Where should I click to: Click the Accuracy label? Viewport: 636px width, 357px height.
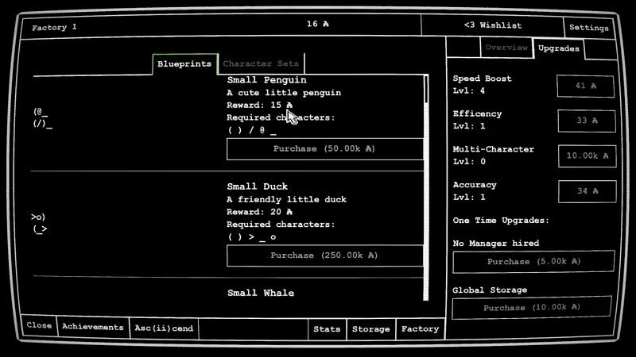[x=475, y=185]
